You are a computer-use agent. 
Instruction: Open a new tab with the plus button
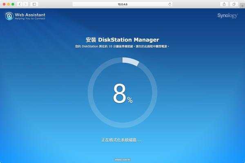pos(242,6)
